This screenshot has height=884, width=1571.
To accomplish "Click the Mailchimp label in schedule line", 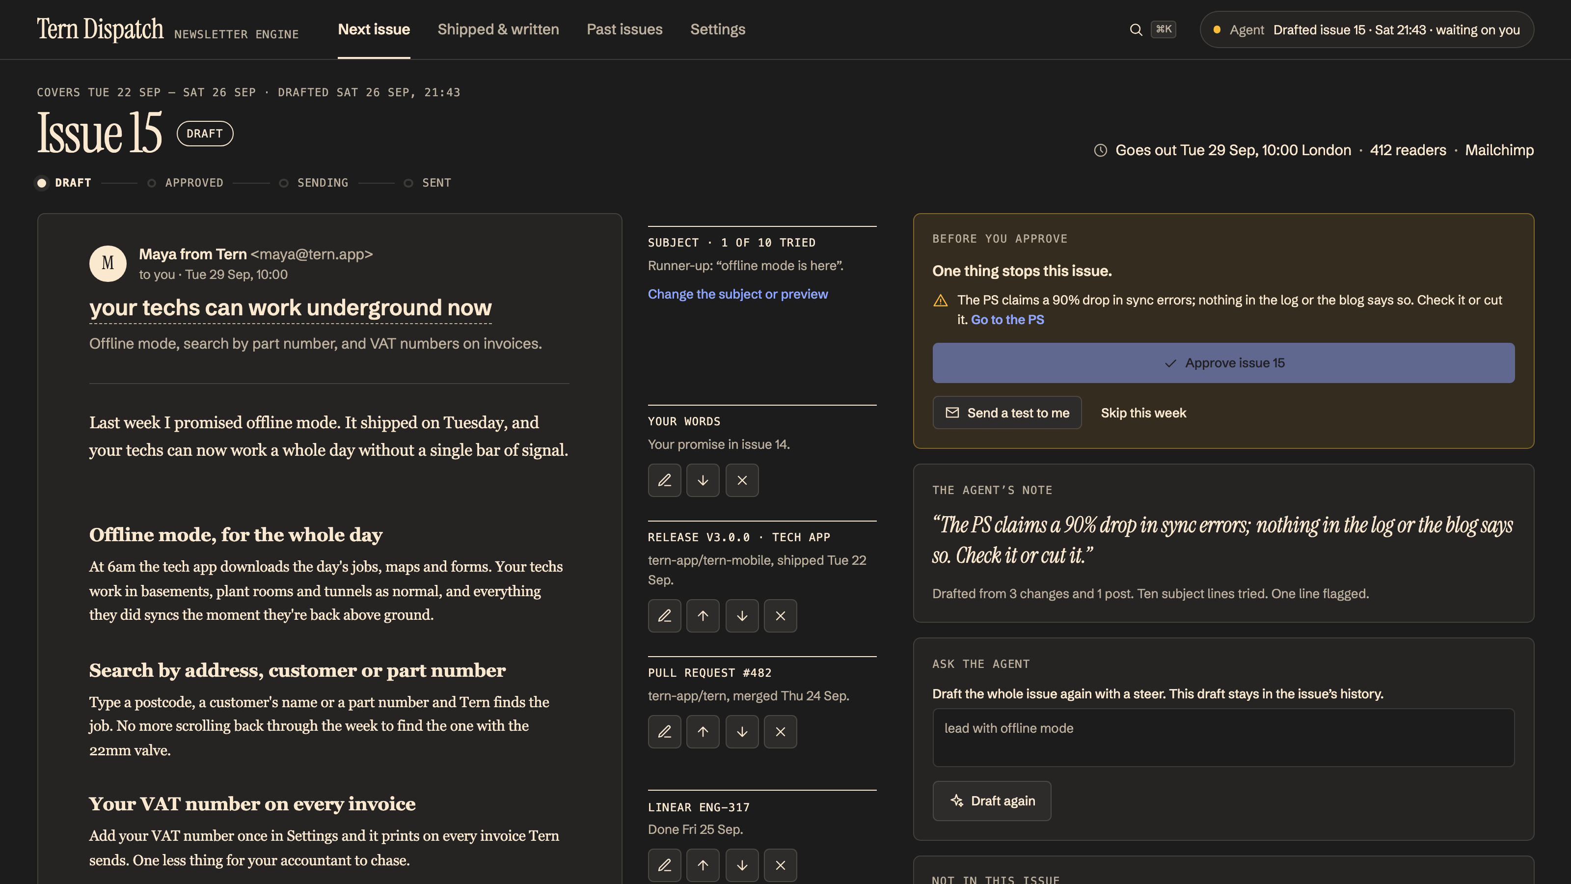I will tap(1499, 150).
